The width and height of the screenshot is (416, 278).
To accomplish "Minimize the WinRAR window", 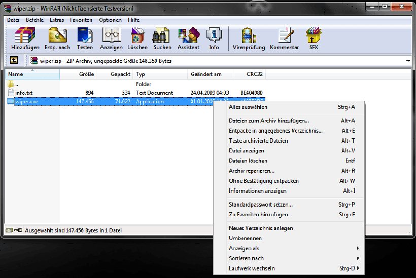I will click(x=372, y=7).
